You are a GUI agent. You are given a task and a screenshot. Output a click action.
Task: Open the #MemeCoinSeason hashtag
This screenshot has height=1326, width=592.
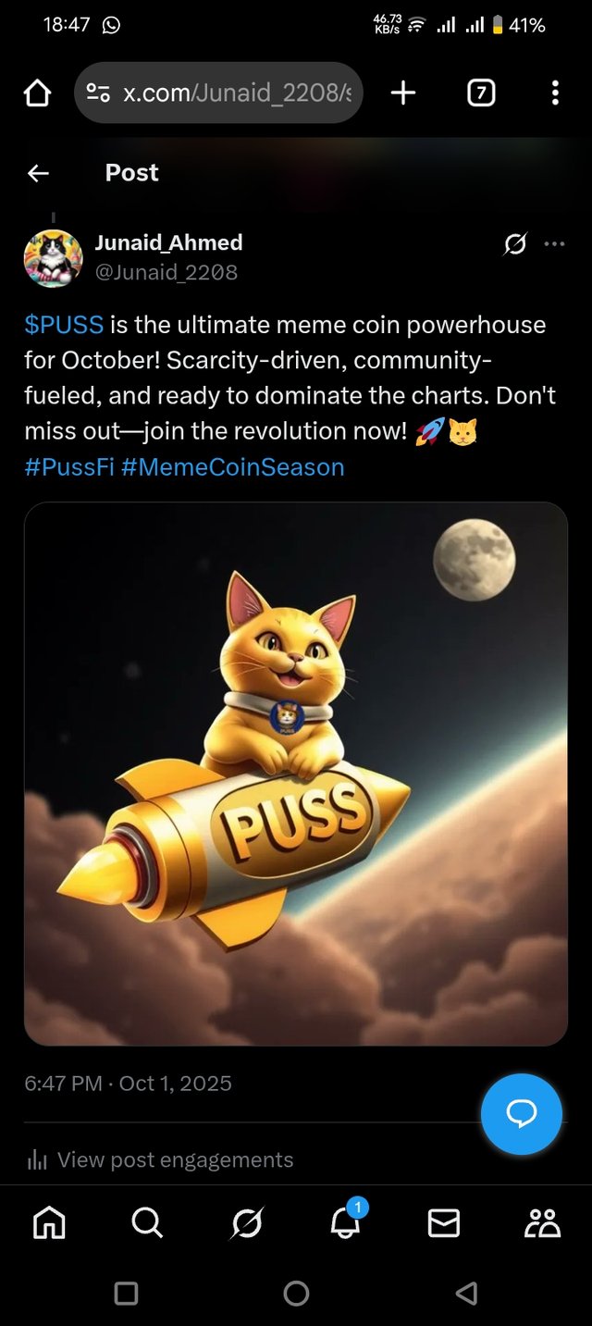click(233, 467)
